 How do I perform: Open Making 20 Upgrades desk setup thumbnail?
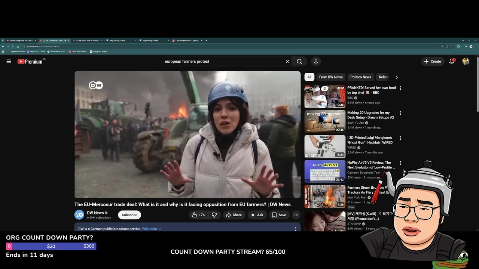click(x=325, y=121)
